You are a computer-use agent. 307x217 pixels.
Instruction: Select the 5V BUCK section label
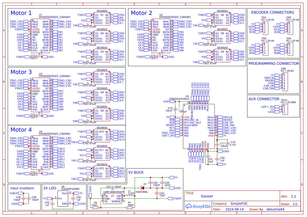(136, 172)
